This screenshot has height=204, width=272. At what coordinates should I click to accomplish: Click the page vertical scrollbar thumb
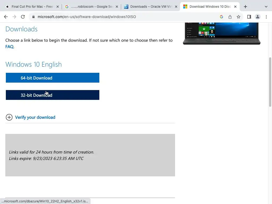click(270, 82)
